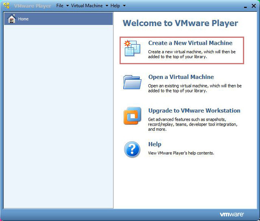Select Open a Virtual Machine heading
The width and height of the screenshot is (260, 221).
point(181,77)
